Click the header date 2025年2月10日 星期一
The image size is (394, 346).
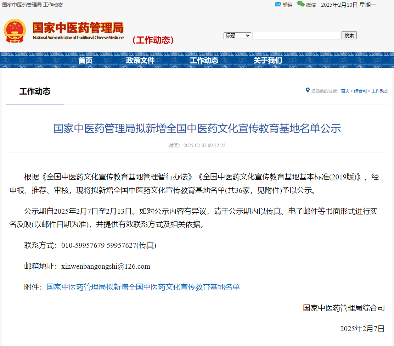pos(349,5)
